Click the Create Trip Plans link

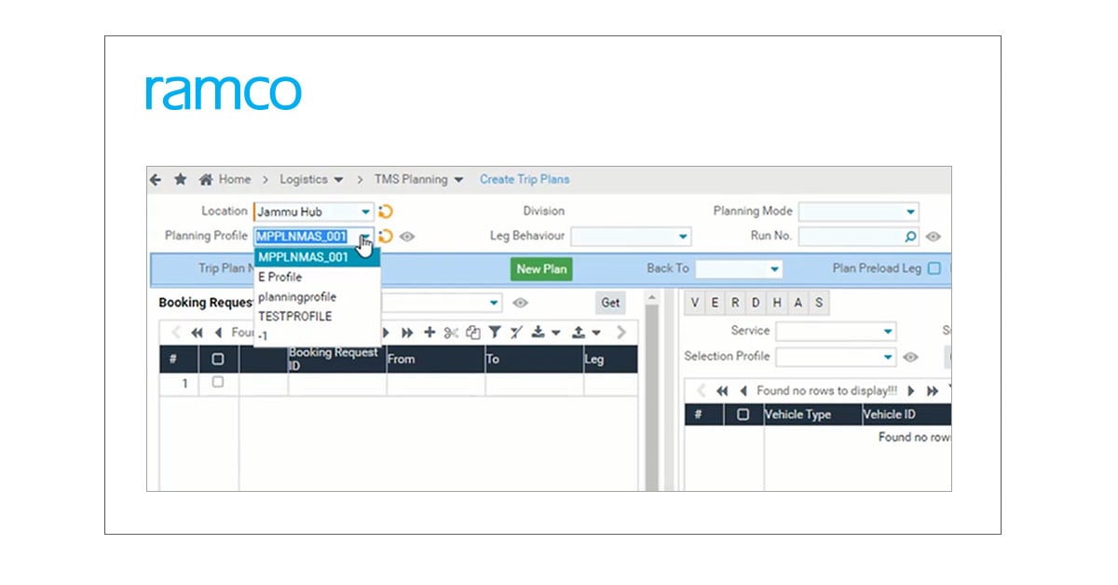(525, 180)
